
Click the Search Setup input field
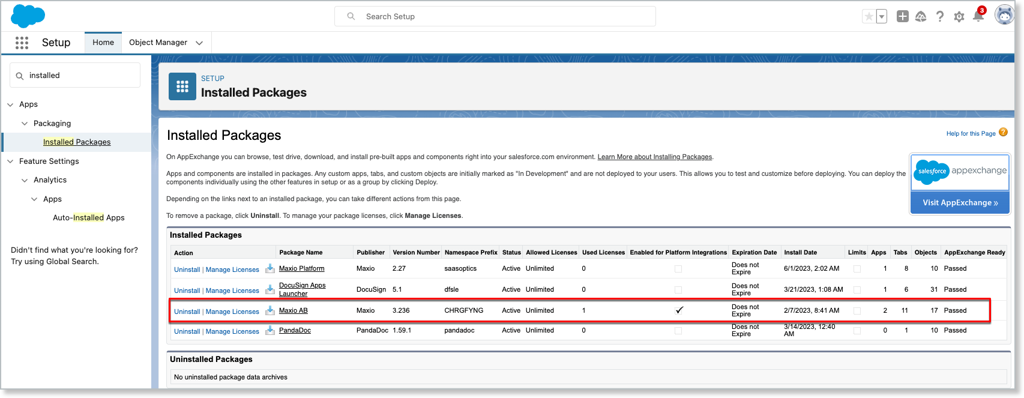(495, 16)
